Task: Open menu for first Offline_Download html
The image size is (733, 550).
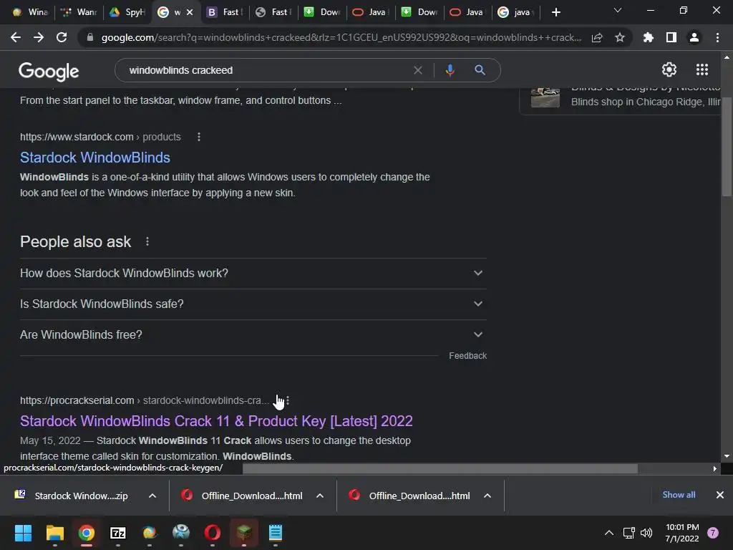Action: pos(320,496)
